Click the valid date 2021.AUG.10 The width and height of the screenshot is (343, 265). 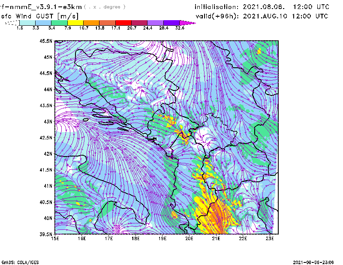coord(265,16)
